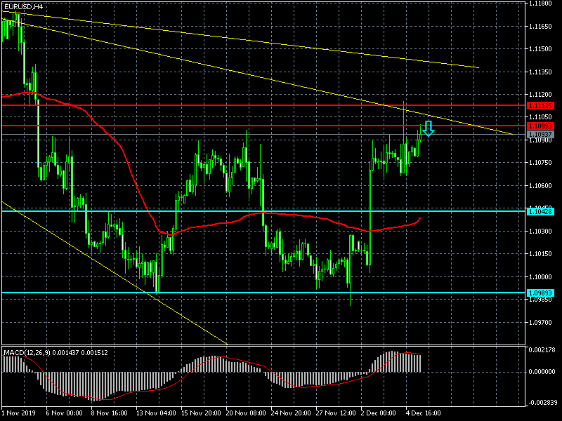This screenshot has height=421, width=562.
Task: Click the 4 Dec 16:00 time label
Action: 424,413
